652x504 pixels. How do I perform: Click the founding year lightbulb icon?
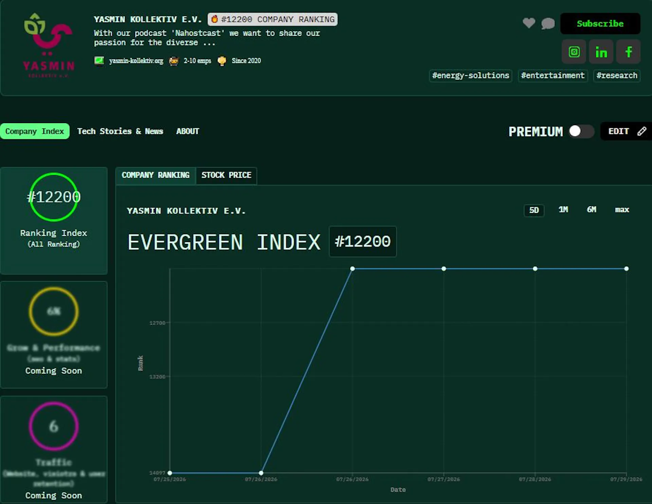point(222,61)
